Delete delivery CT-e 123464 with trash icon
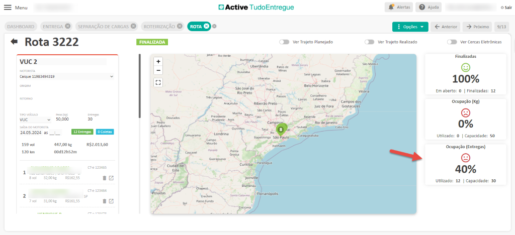The image size is (515, 235). click(105, 201)
